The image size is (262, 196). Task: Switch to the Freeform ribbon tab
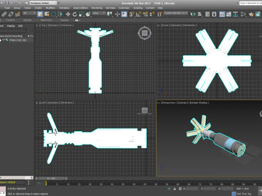[10, 20]
